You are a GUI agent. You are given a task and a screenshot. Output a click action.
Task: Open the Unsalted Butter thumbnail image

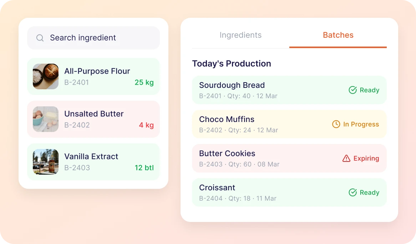[46, 119]
